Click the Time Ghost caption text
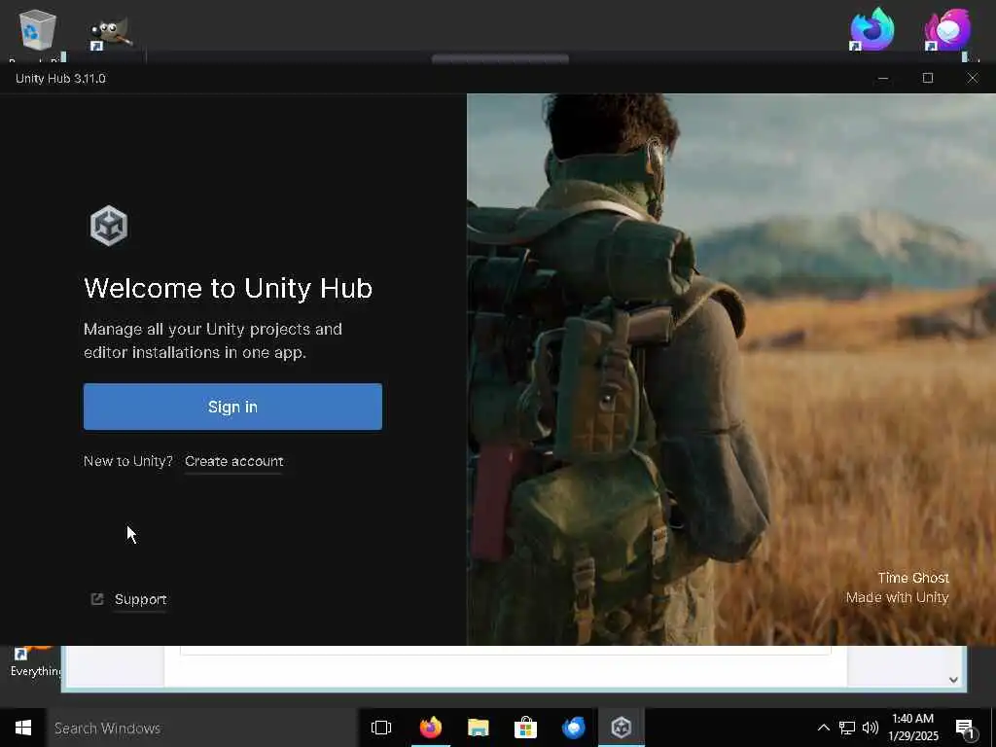 913,578
